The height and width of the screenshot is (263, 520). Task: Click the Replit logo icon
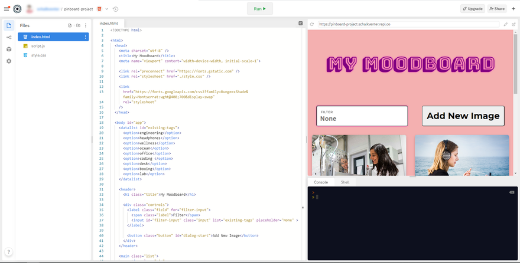click(17, 9)
